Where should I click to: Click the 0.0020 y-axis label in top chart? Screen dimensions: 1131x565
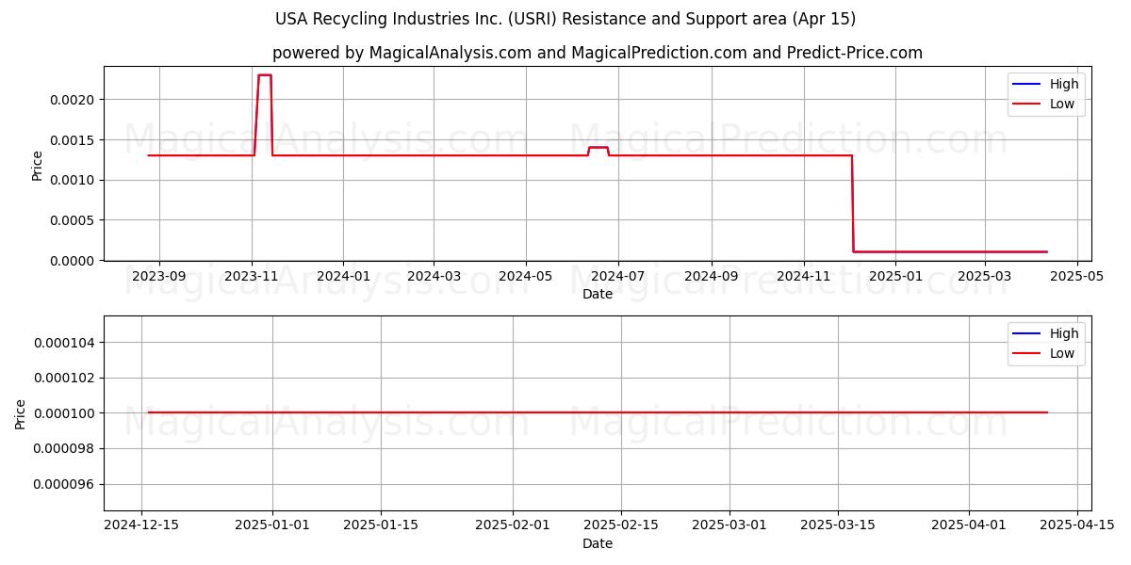click(x=73, y=100)
